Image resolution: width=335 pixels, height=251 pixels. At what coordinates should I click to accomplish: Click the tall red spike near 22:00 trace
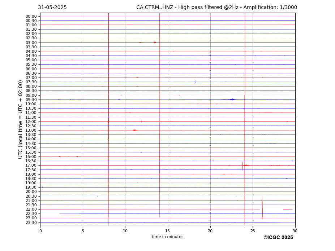coord(262,208)
